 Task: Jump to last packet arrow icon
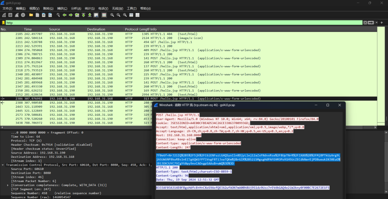(89, 15)
